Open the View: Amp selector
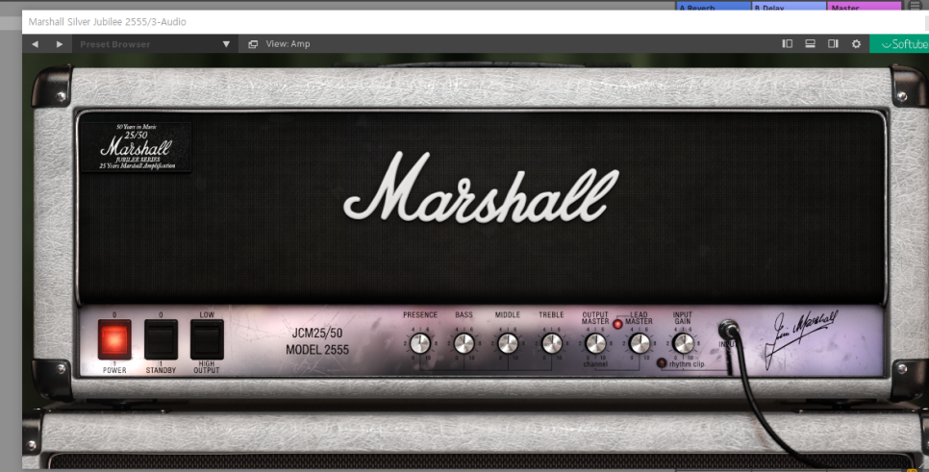The height and width of the screenshot is (472, 929). [280, 44]
